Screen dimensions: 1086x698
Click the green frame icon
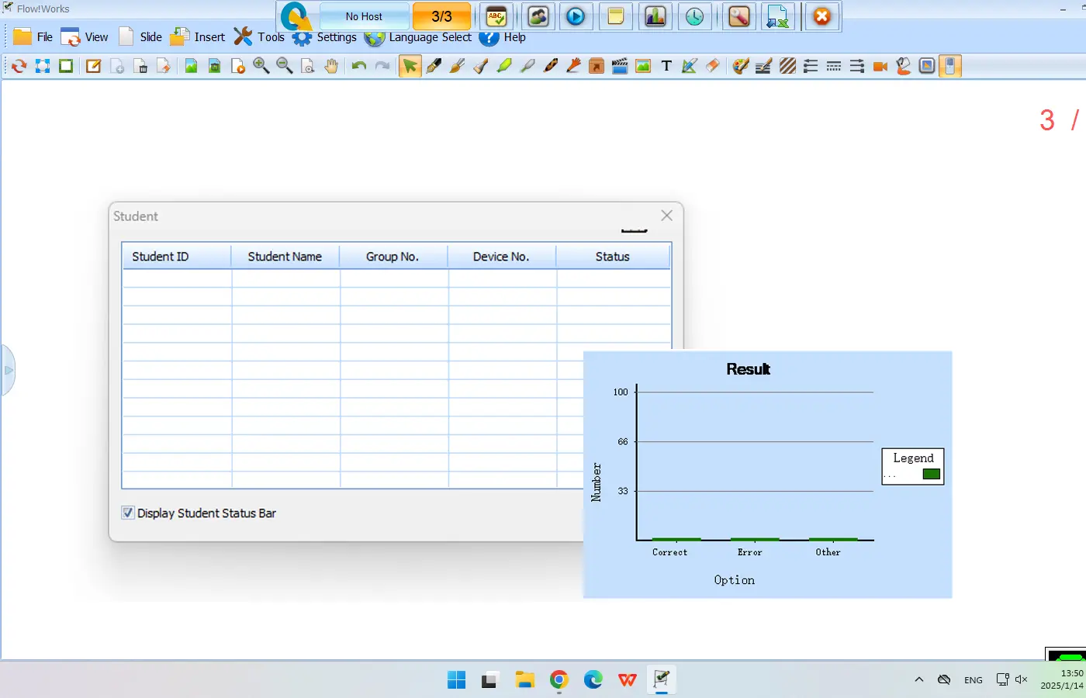coord(66,66)
